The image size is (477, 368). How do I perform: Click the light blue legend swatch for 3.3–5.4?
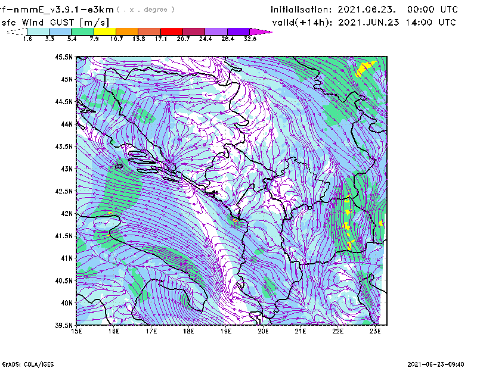[60, 32]
